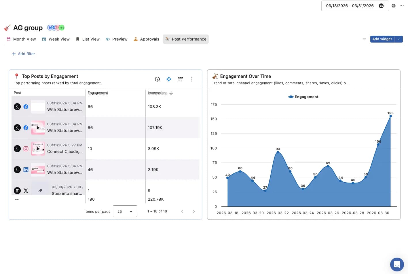Click total impressions 220.79K
Screen dimensions: 408x274
(x=156, y=199)
